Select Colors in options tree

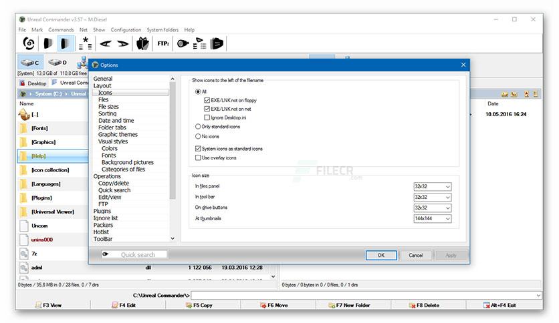point(109,148)
